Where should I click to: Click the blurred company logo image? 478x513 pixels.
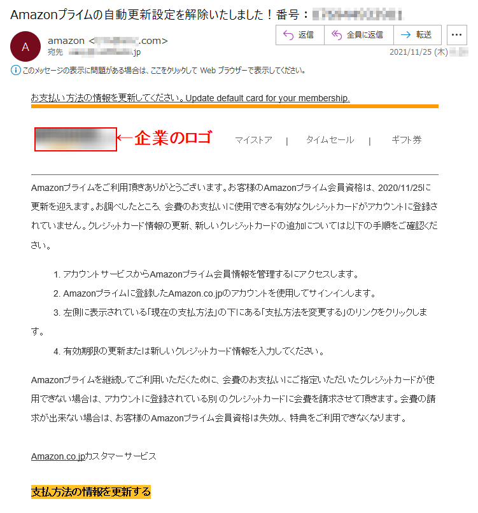pos(76,139)
